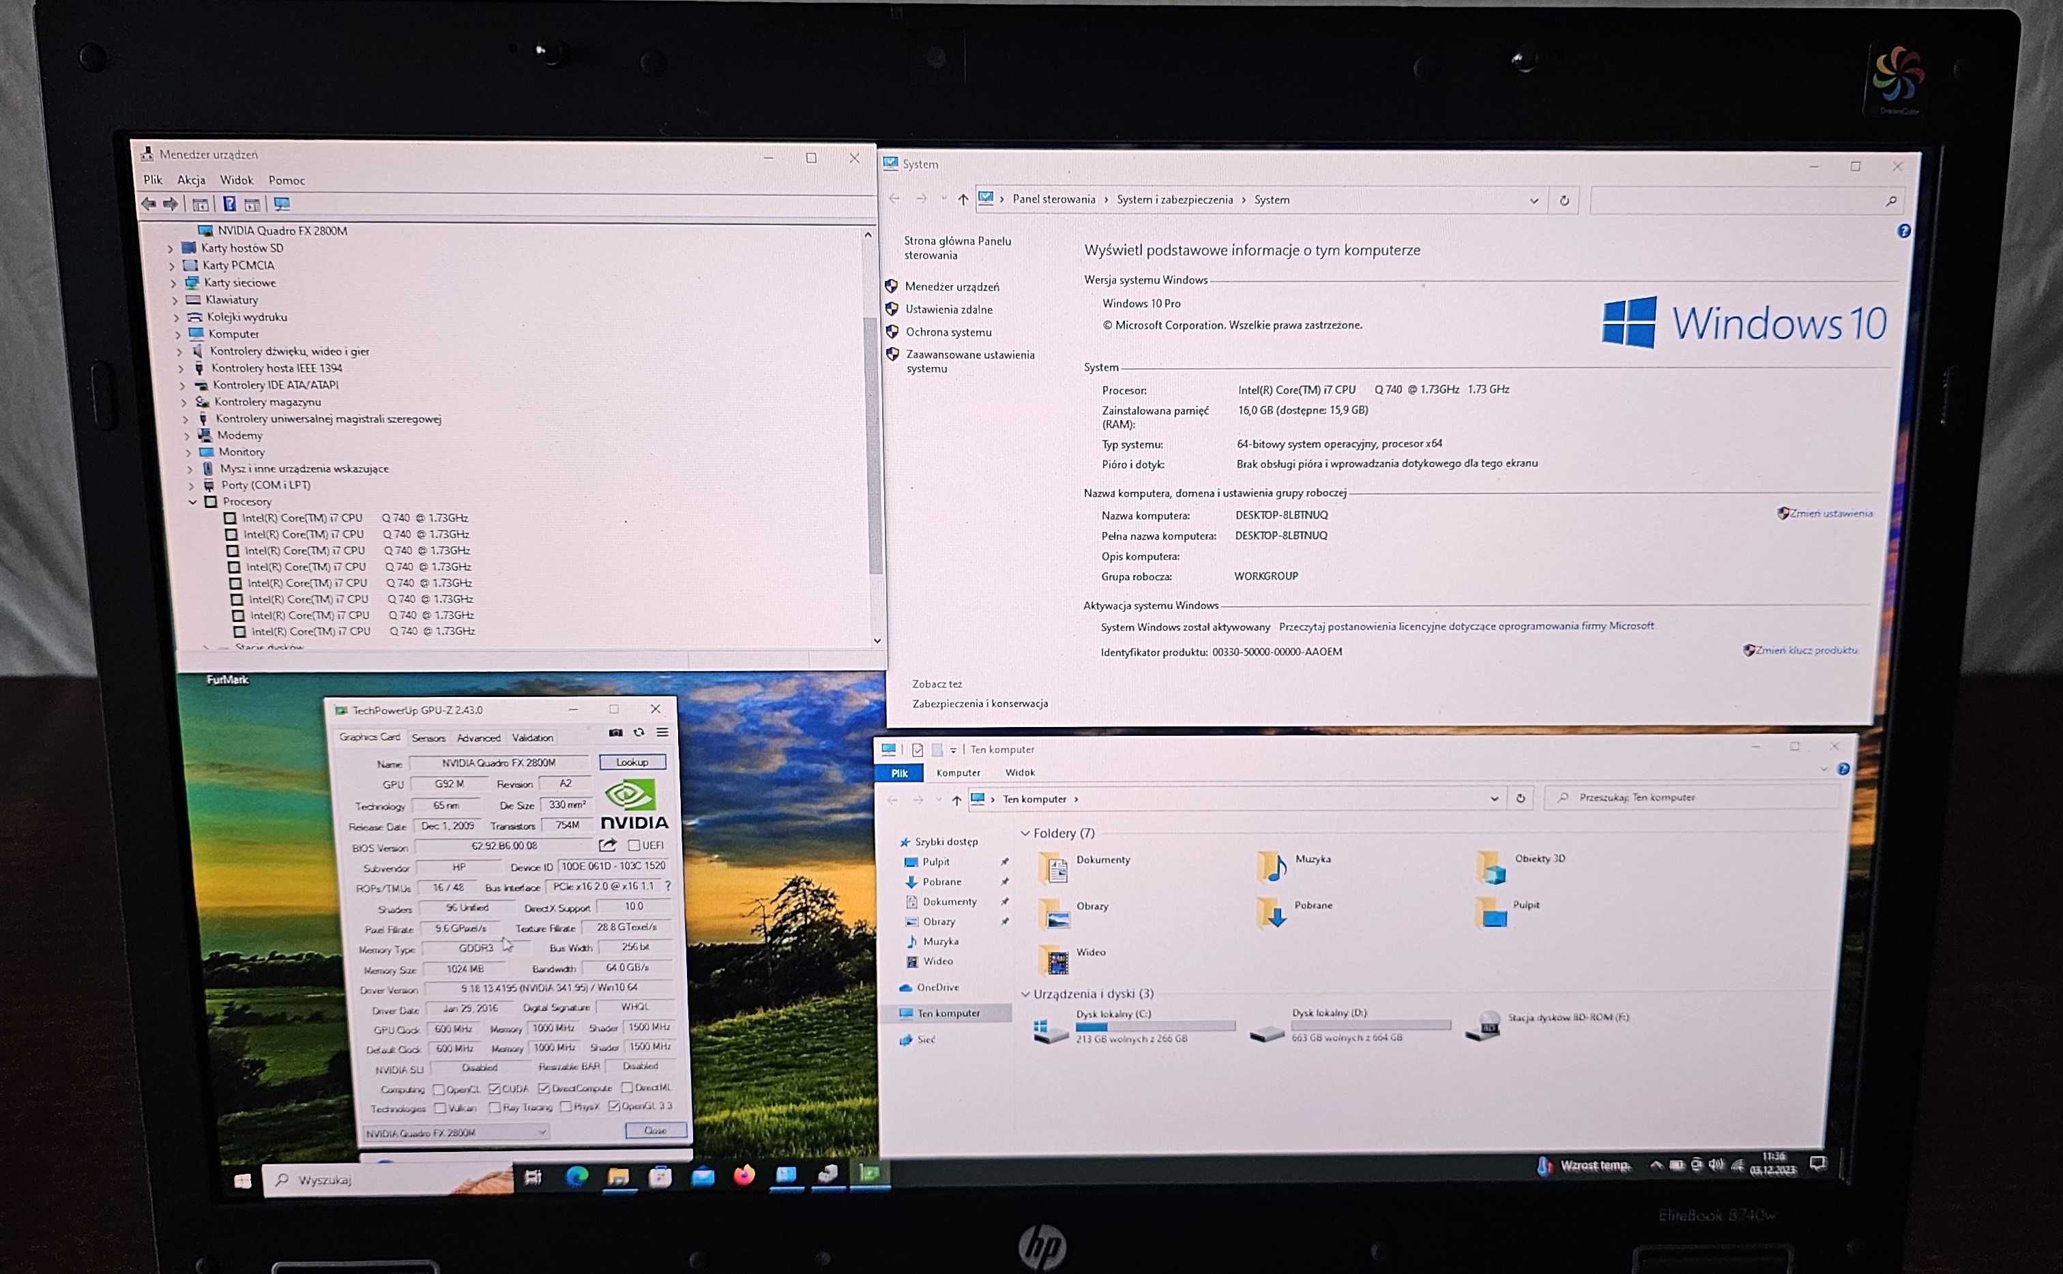Viewport: 2063px width, 1274px height.
Task: Open the Akcja menu in Device Manager
Action: pos(191,179)
